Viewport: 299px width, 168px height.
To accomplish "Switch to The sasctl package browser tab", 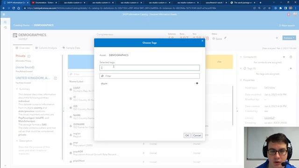I will coord(242,3).
